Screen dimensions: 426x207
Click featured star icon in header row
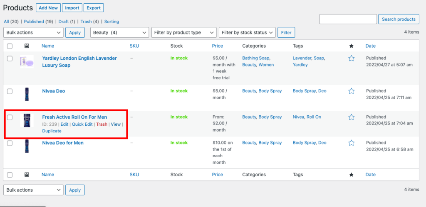[351, 46]
